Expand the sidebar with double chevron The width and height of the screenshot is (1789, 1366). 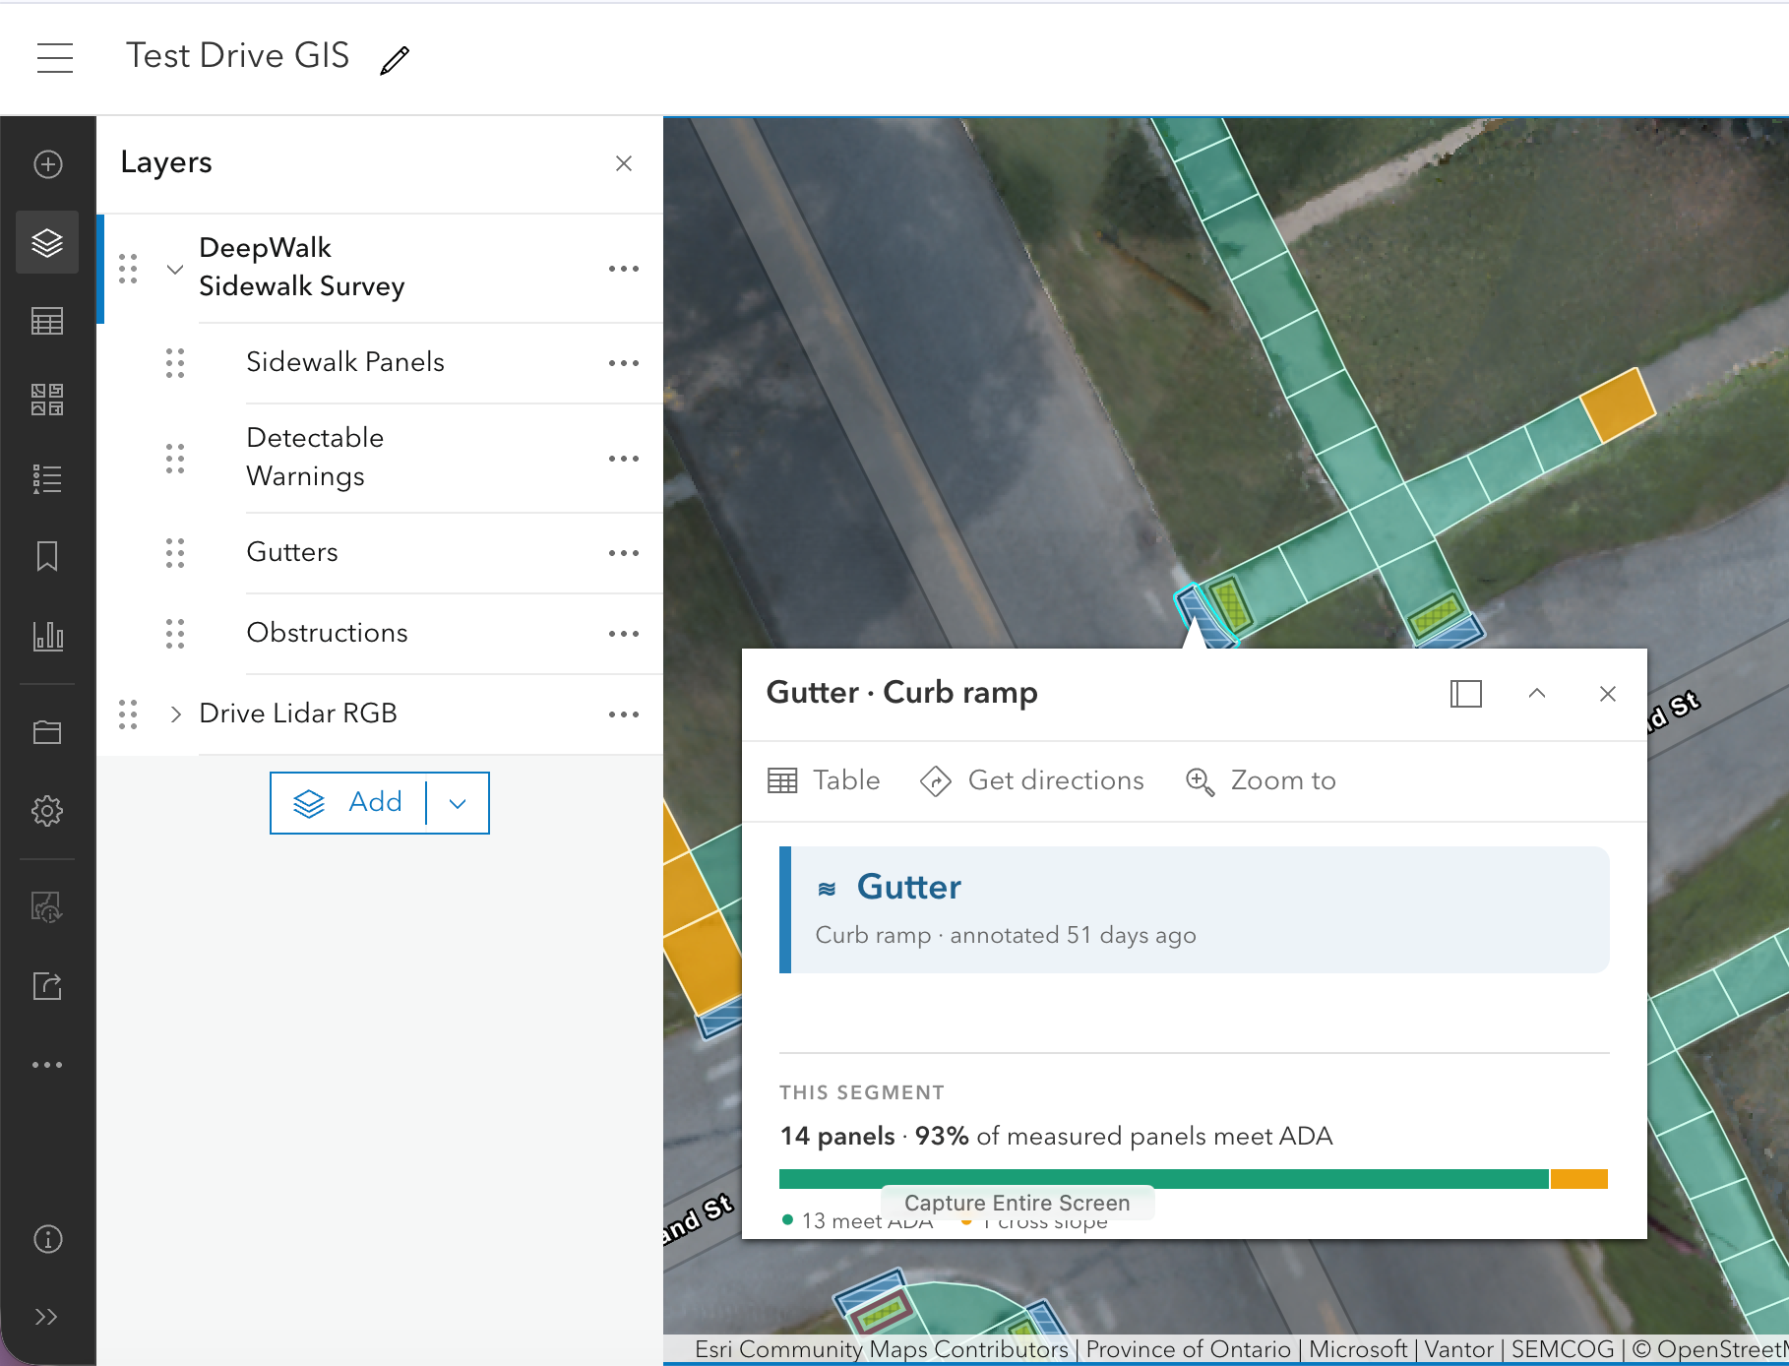[46, 1317]
